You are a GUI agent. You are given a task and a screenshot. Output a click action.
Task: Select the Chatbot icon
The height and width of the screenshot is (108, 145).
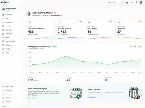pyautogui.click(x=3, y=49)
